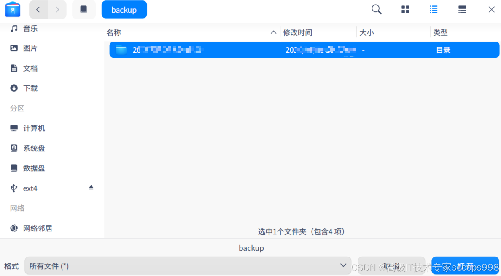
Task: Click the backup filename input field
Action: coord(251,248)
